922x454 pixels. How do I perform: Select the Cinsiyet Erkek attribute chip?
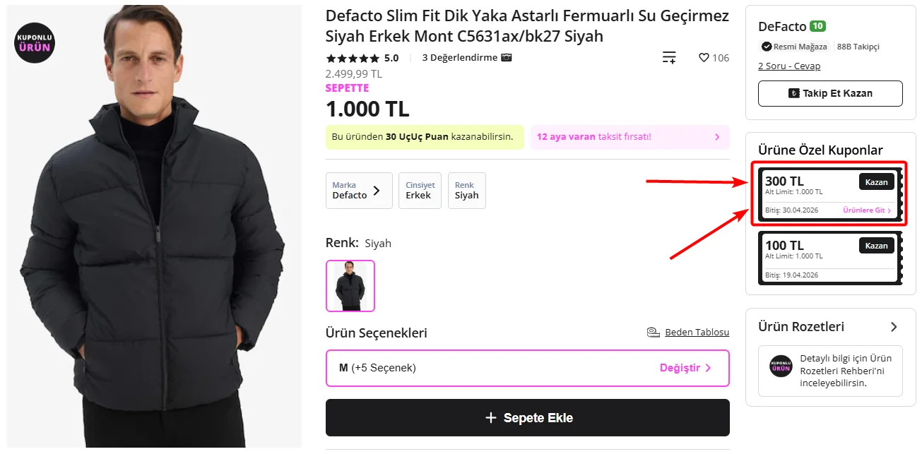click(x=420, y=191)
